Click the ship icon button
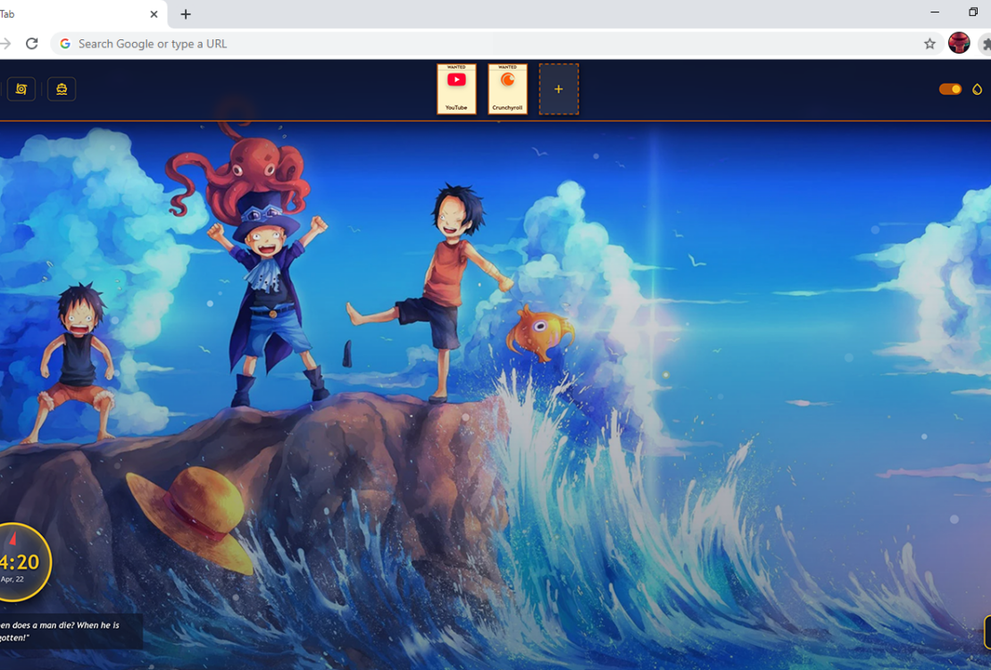Image resolution: width=991 pixels, height=670 pixels. pos(62,89)
